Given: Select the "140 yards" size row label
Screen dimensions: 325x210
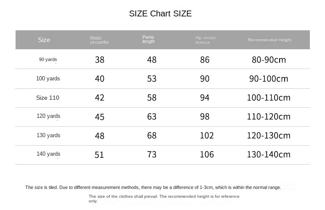Looking at the screenshot, I should (48, 154).
